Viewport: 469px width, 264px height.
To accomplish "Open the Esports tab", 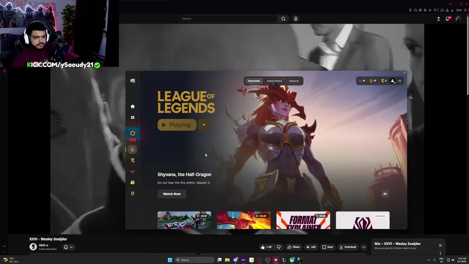I will (294, 81).
